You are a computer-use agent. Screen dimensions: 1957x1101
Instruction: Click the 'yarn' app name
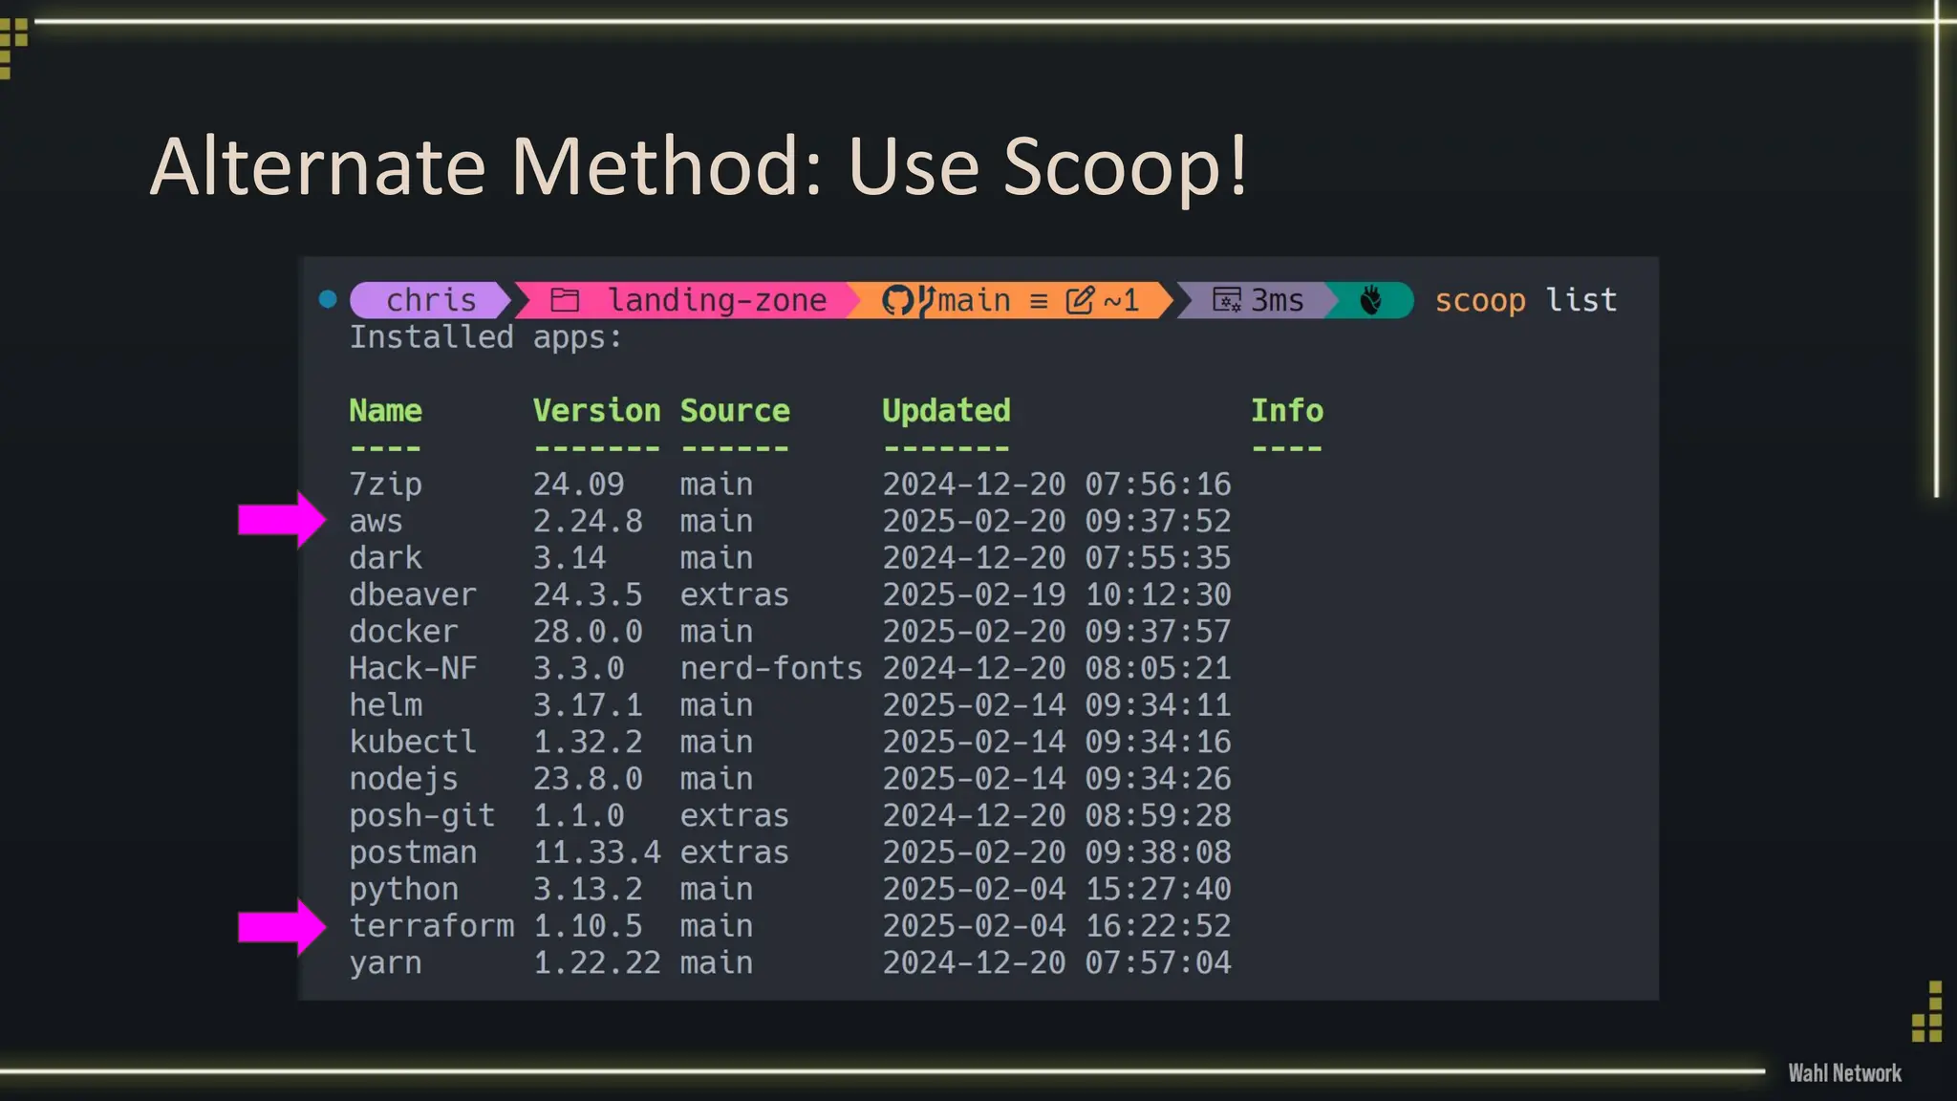[385, 963]
